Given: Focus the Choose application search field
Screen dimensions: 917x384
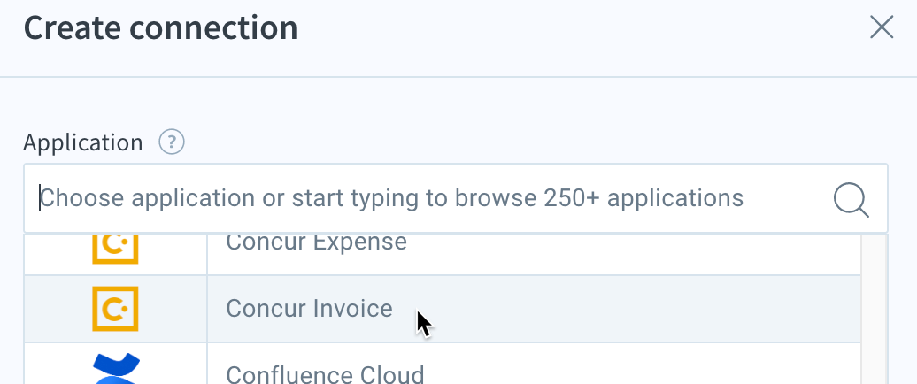Looking at the screenshot, I should [456, 198].
